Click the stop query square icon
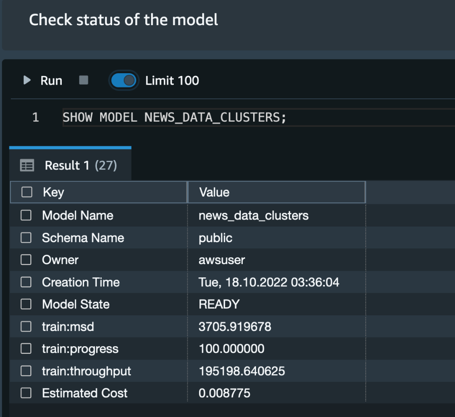This screenshot has width=455, height=417. coord(84,80)
